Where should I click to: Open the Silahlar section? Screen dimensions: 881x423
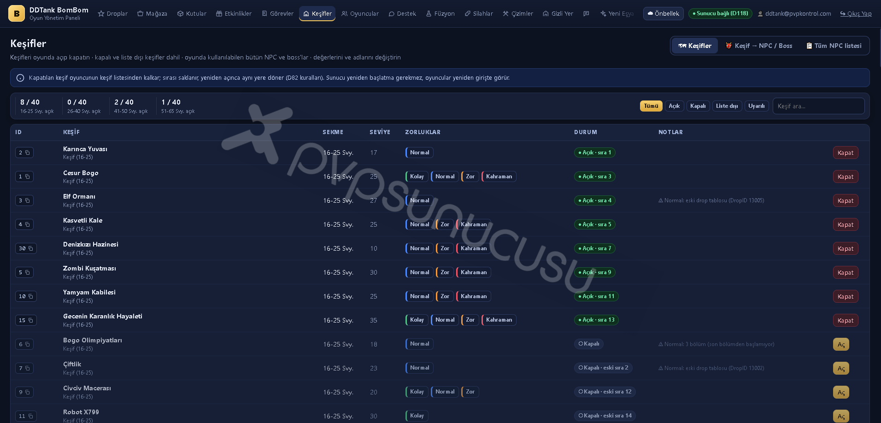coord(479,14)
